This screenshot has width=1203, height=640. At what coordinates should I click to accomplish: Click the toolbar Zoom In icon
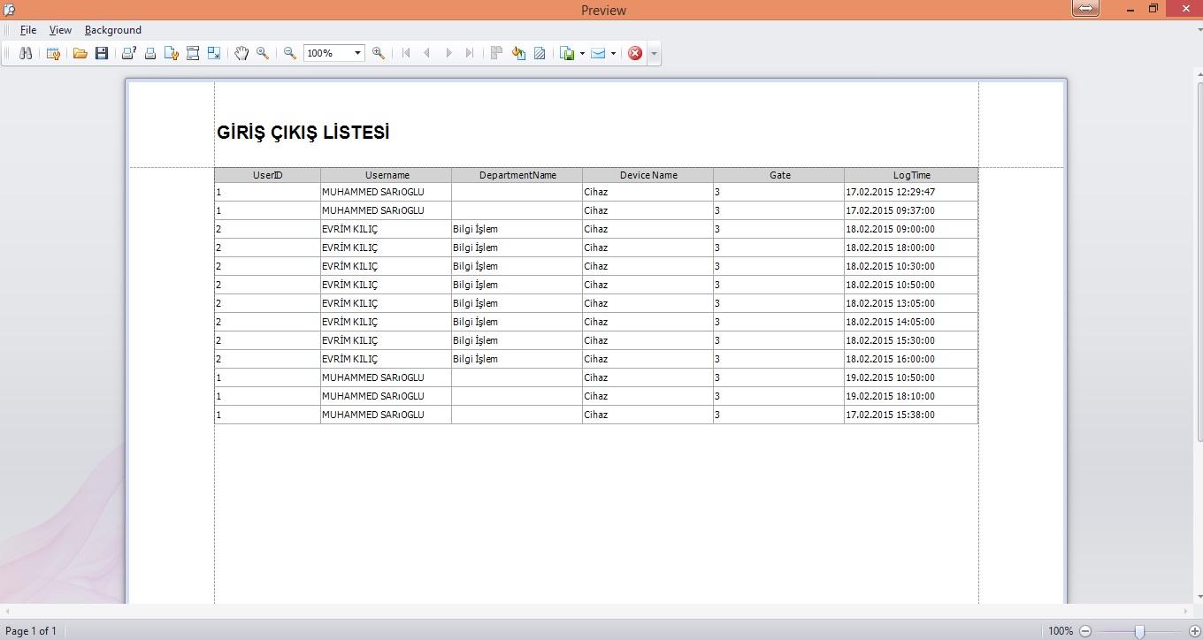[x=379, y=53]
